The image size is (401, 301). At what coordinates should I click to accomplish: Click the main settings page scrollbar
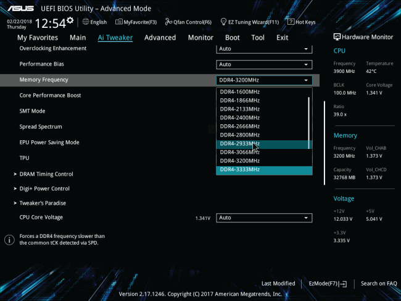(x=325, y=143)
